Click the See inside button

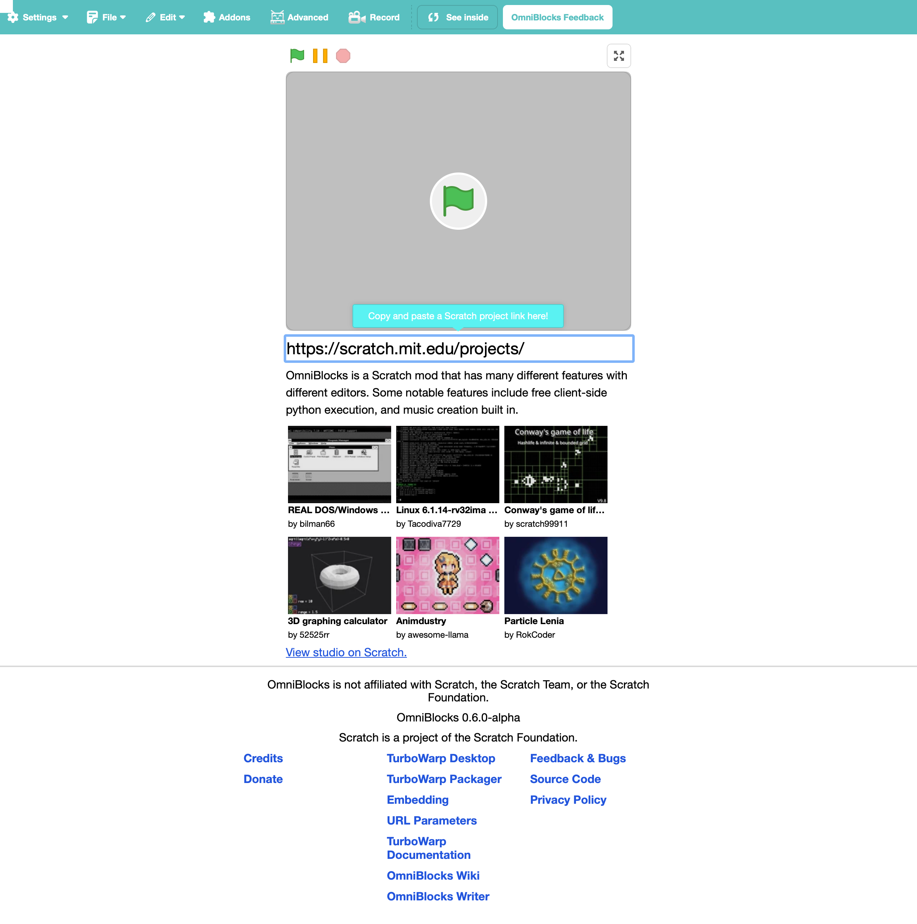pyautogui.click(x=457, y=17)
